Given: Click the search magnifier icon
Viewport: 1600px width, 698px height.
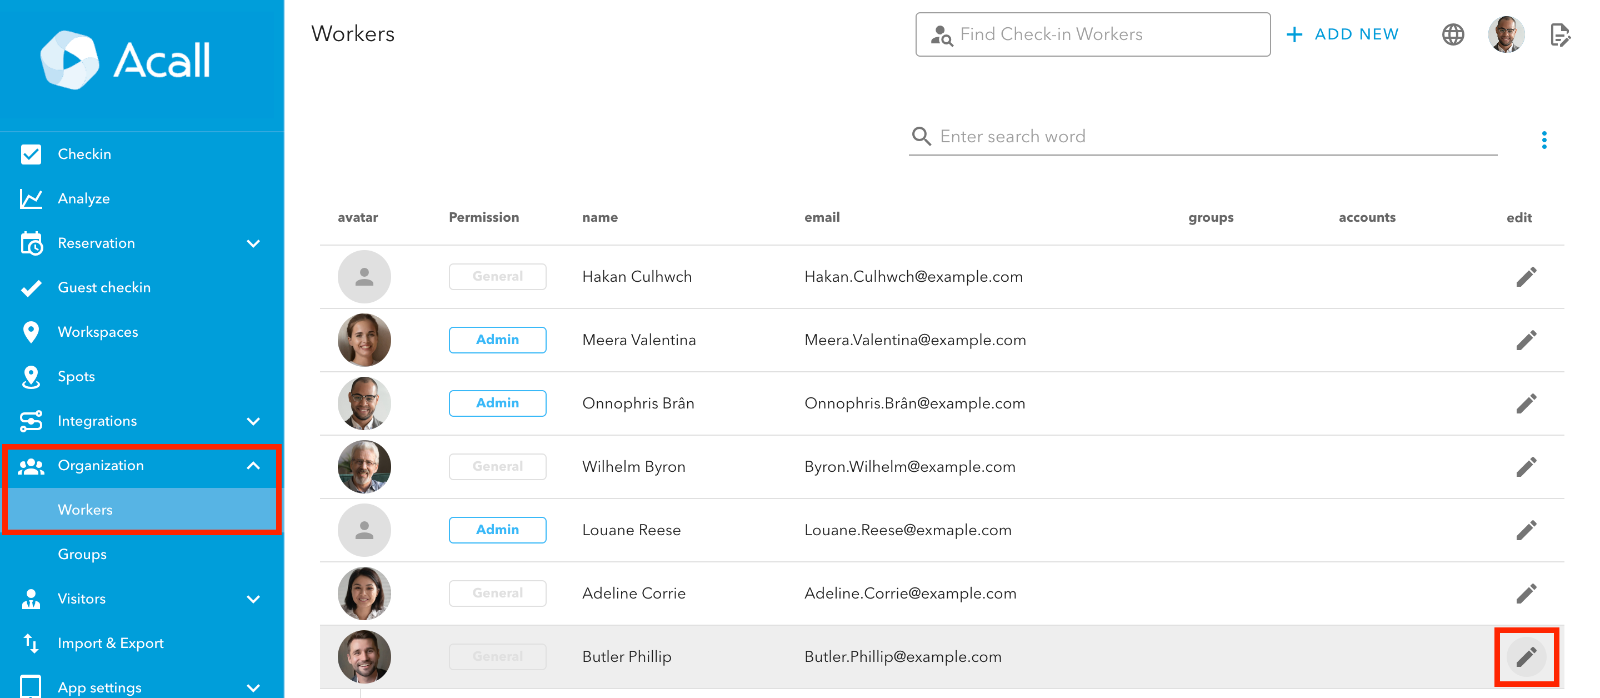Looking at the screenshot, I should pyautogui.click(x=921, y=136).
